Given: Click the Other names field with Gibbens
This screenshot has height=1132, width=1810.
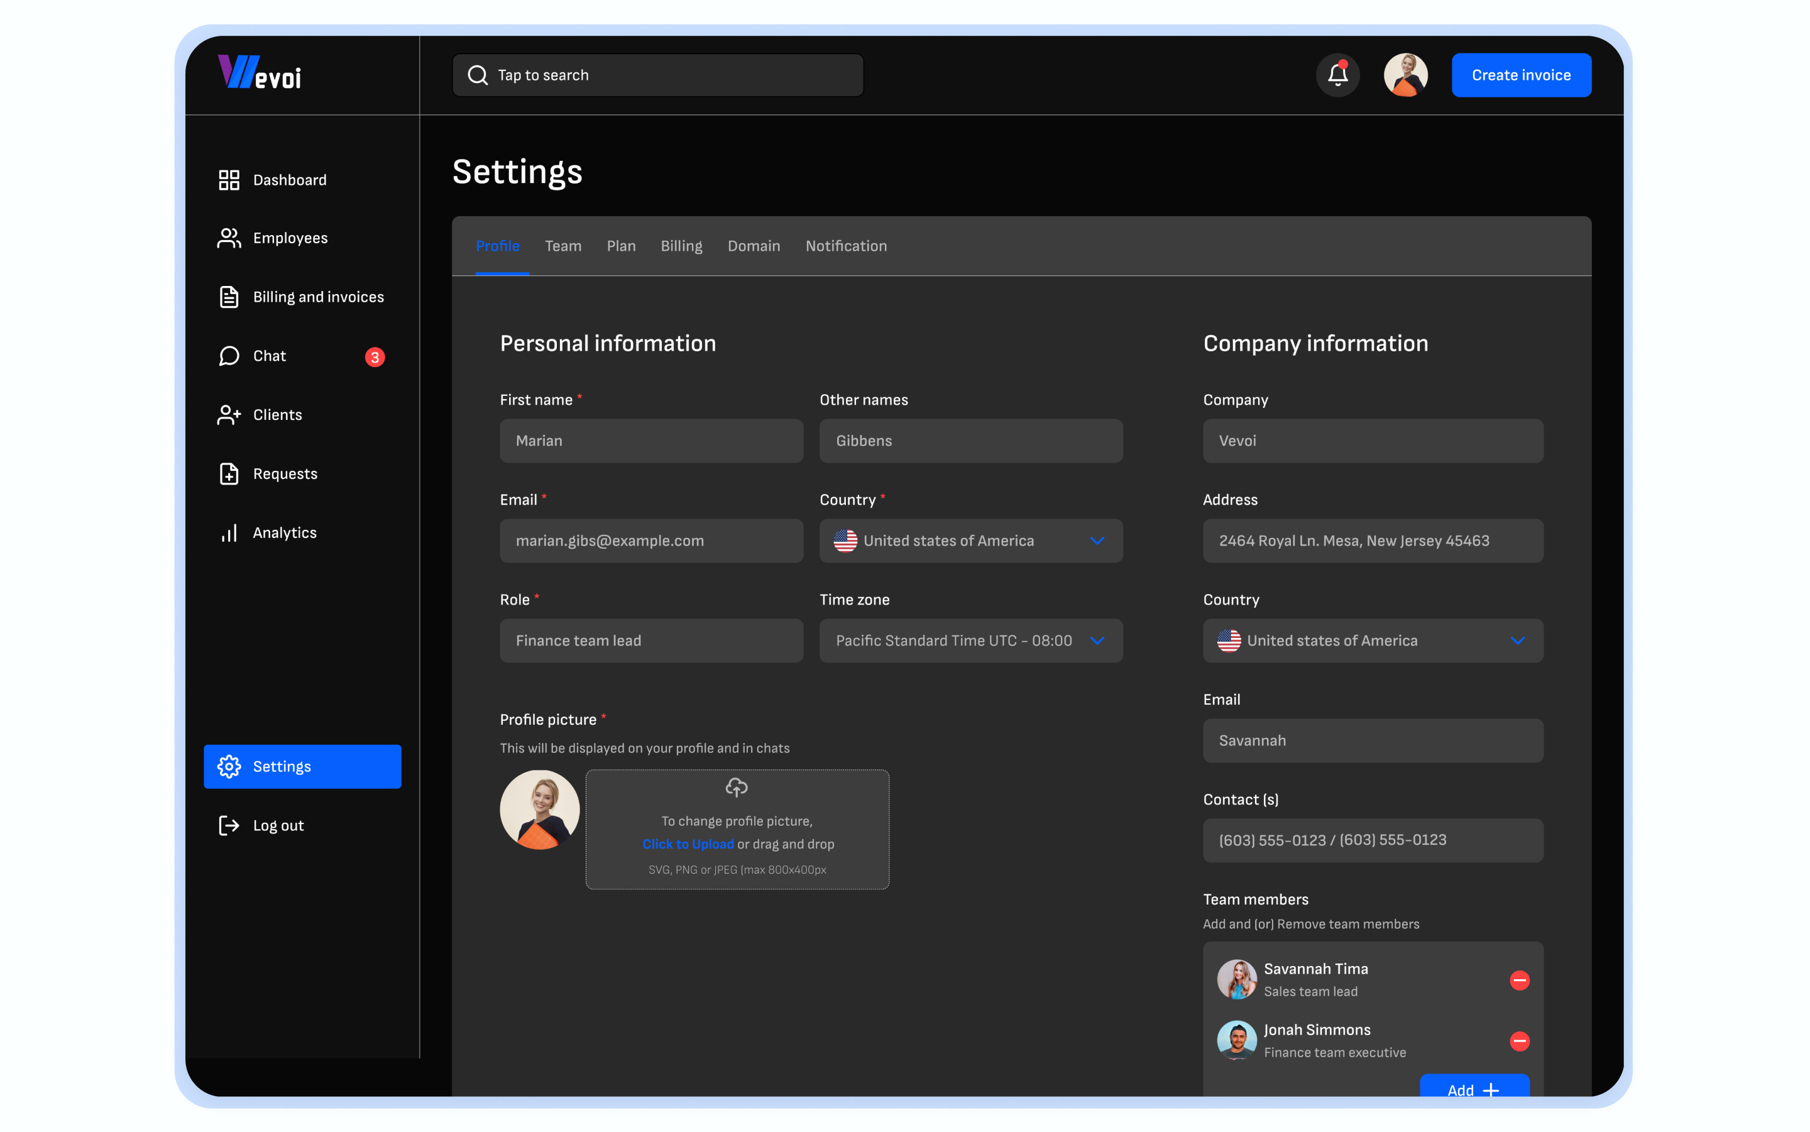Looking at the screenshot, I should (971, 441).
